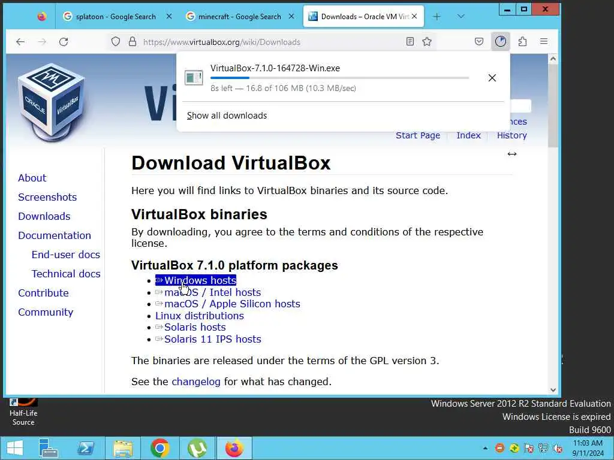The image size is (614, 460).
Task: Click macOS / Apple Silicon hosts link
Action: pos(228,304)
